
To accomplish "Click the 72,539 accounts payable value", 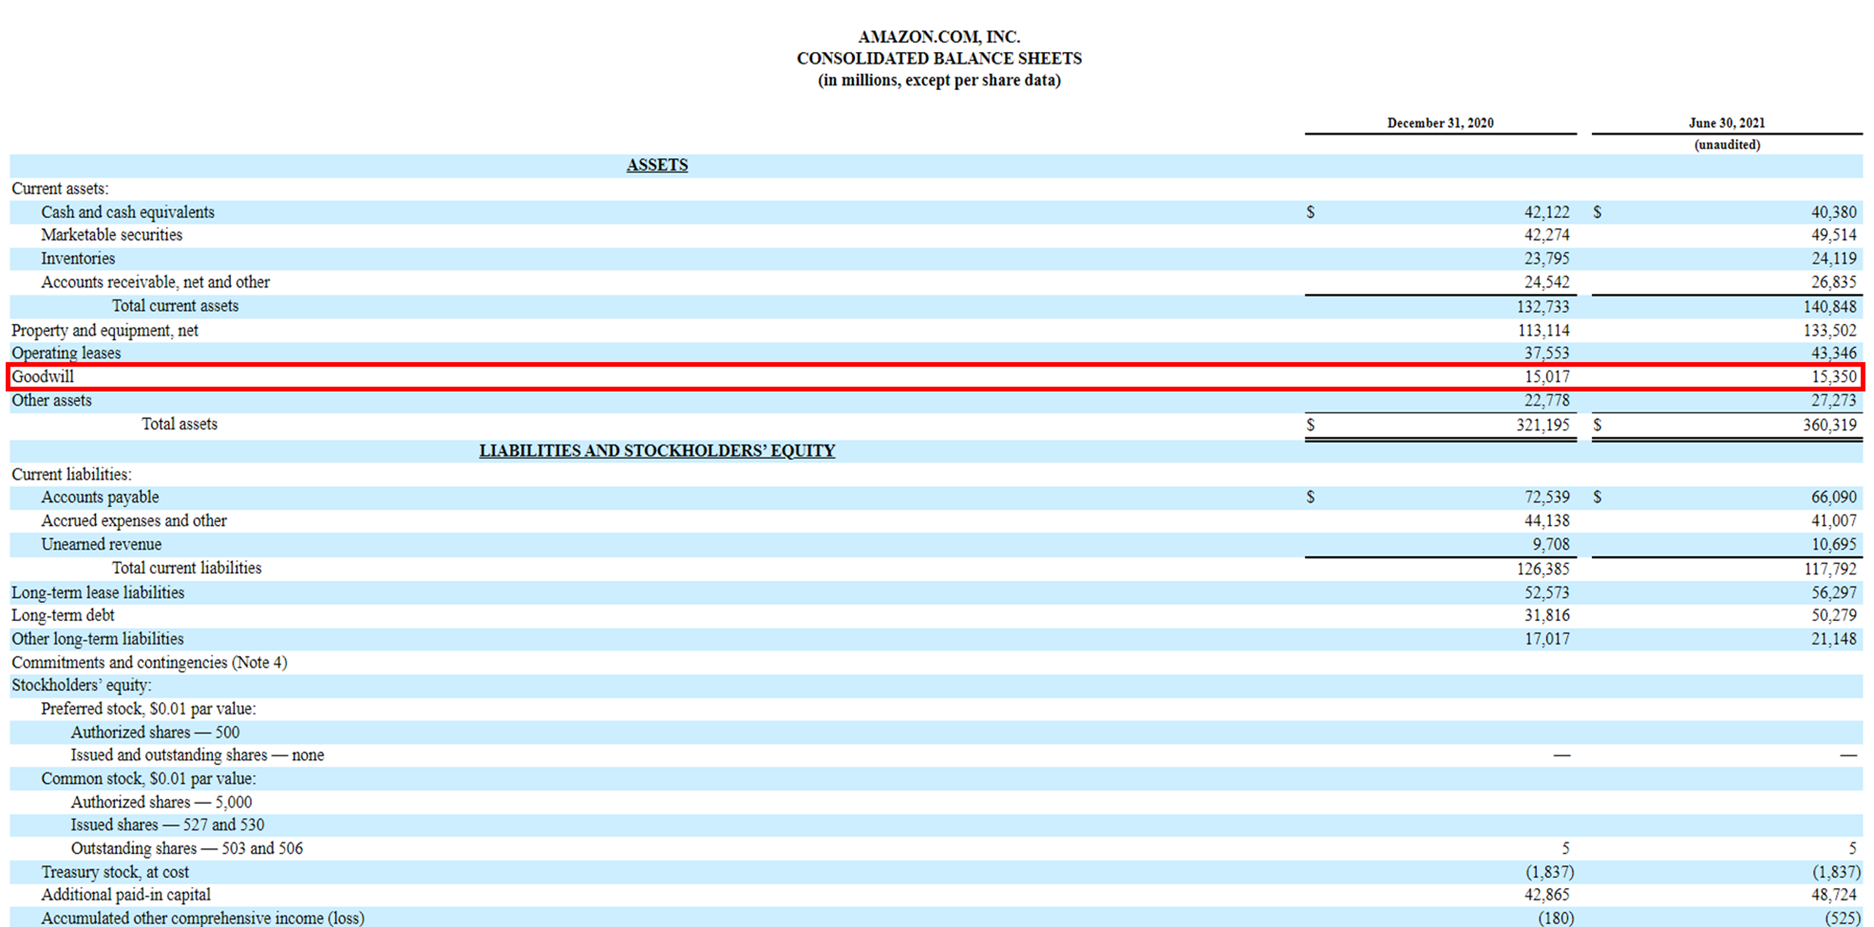I will click(1546, 497).
